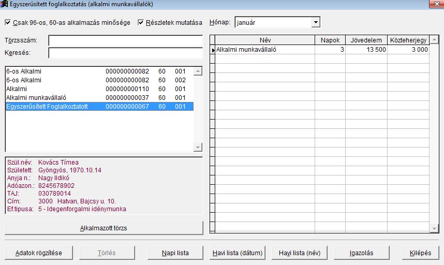
Task: Open the 'Napi lista' report
Action: [x=175, y=253]
